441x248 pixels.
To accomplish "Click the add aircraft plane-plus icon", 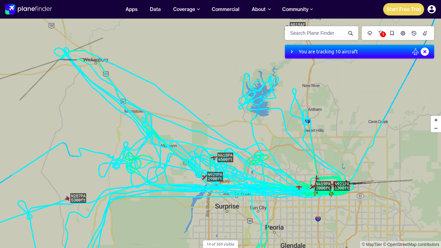I will click(x=425, y=33).
